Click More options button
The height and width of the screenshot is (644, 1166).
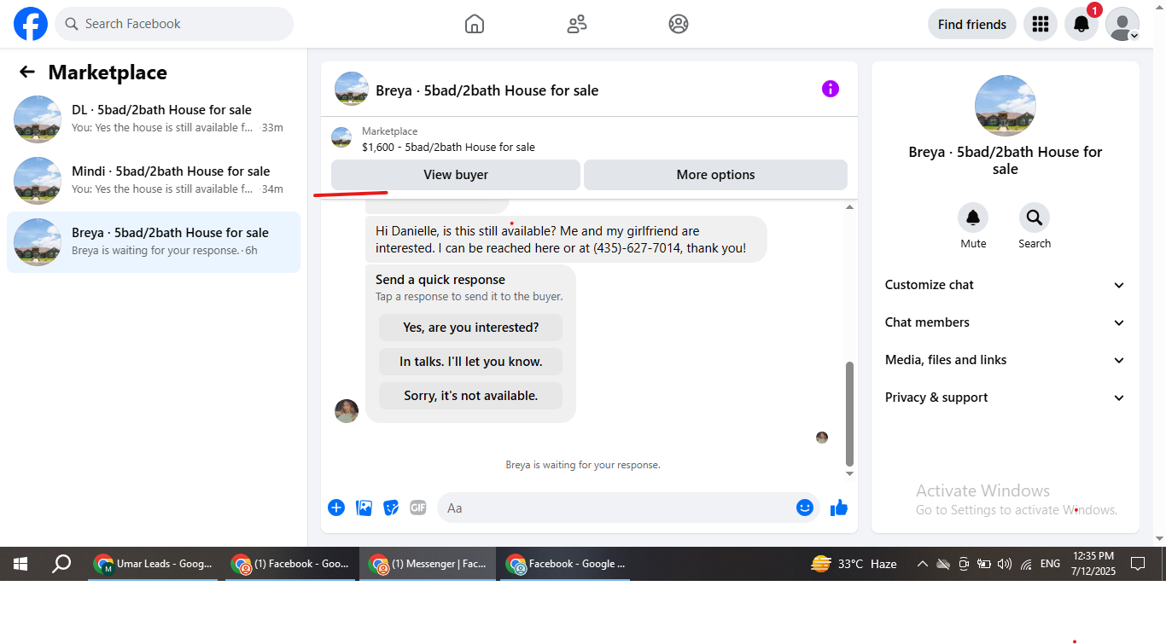click(x=715, y=175)
